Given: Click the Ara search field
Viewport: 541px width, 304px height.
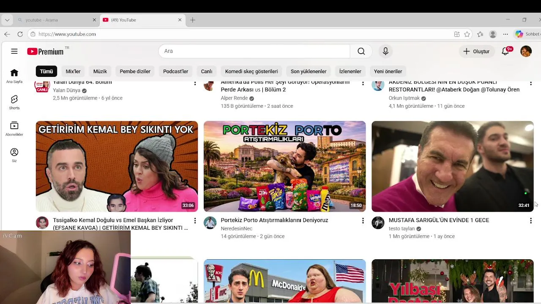Looking at the screenshot, I should tap(254, 51).
